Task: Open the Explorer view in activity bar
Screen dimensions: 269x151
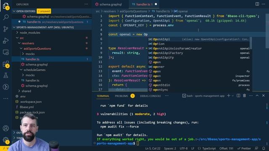Action: 6,6
